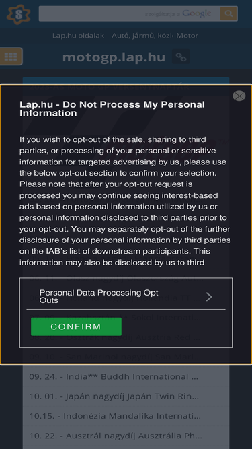Open Indonézia Mandalika International entry
This screenshot has width=252, height=449.
[115, 415]
